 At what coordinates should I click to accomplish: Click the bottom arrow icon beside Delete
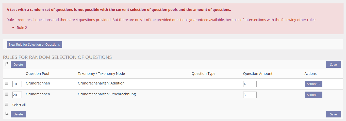(x=7, y=114)
